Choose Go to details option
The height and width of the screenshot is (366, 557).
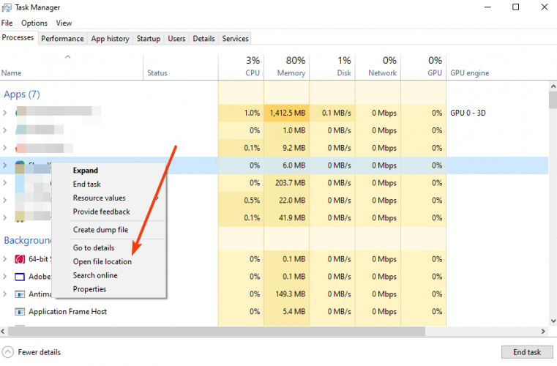(x=108, y=247)
